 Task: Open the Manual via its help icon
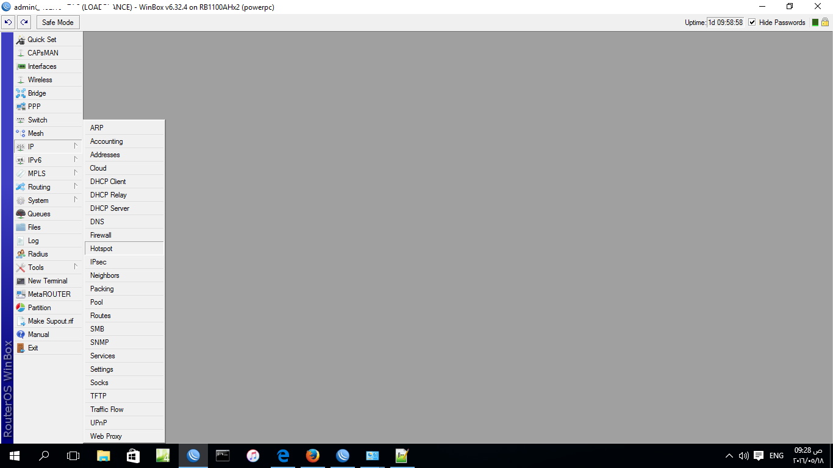[x=21, y=335]
